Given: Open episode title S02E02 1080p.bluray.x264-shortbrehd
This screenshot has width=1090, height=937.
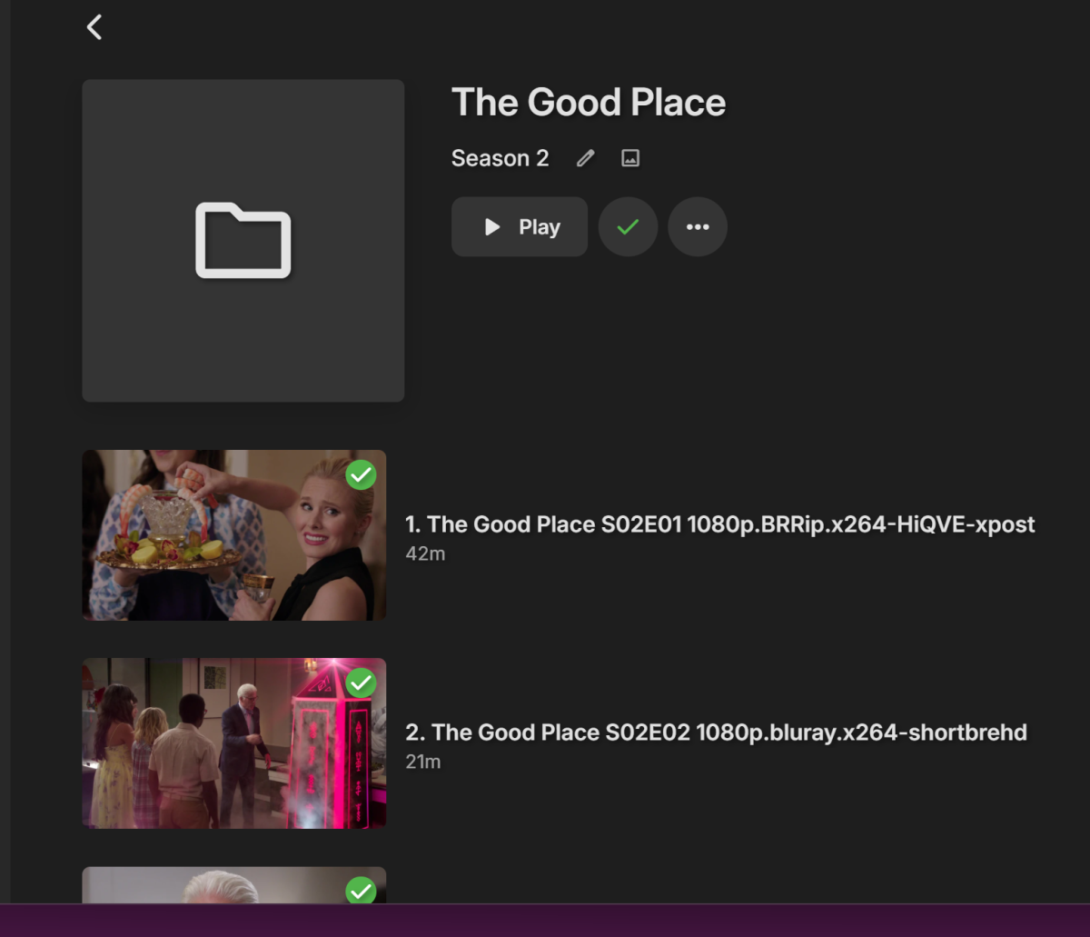Looking at the screenshot, I should [x=716, y=733].
